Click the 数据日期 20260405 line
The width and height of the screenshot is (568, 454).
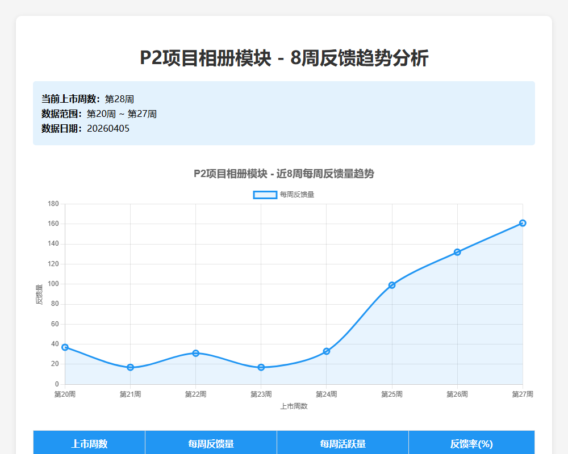[x=85, y=128]
